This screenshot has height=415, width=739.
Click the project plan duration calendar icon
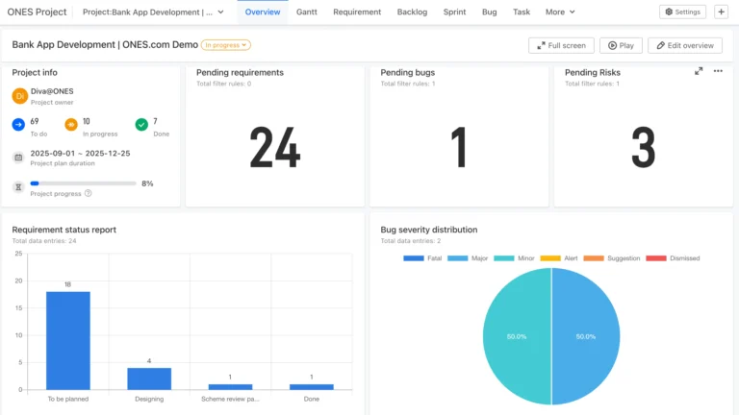[18, 158]
